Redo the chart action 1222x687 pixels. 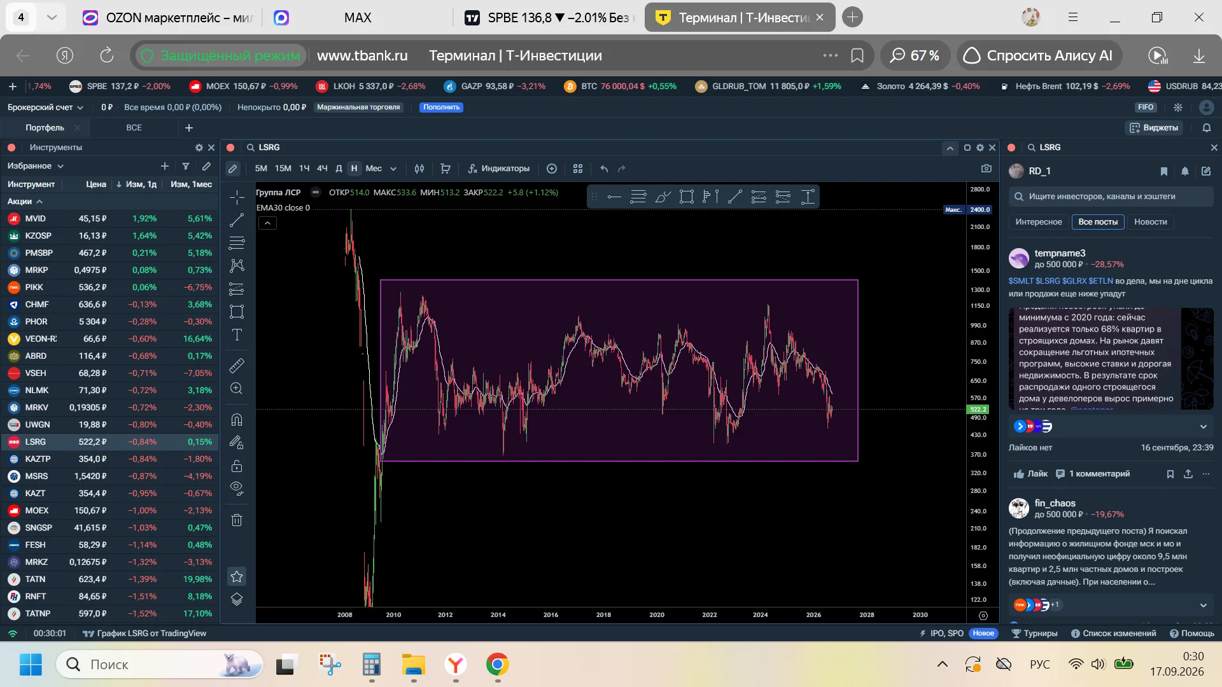tap(622, 169)
